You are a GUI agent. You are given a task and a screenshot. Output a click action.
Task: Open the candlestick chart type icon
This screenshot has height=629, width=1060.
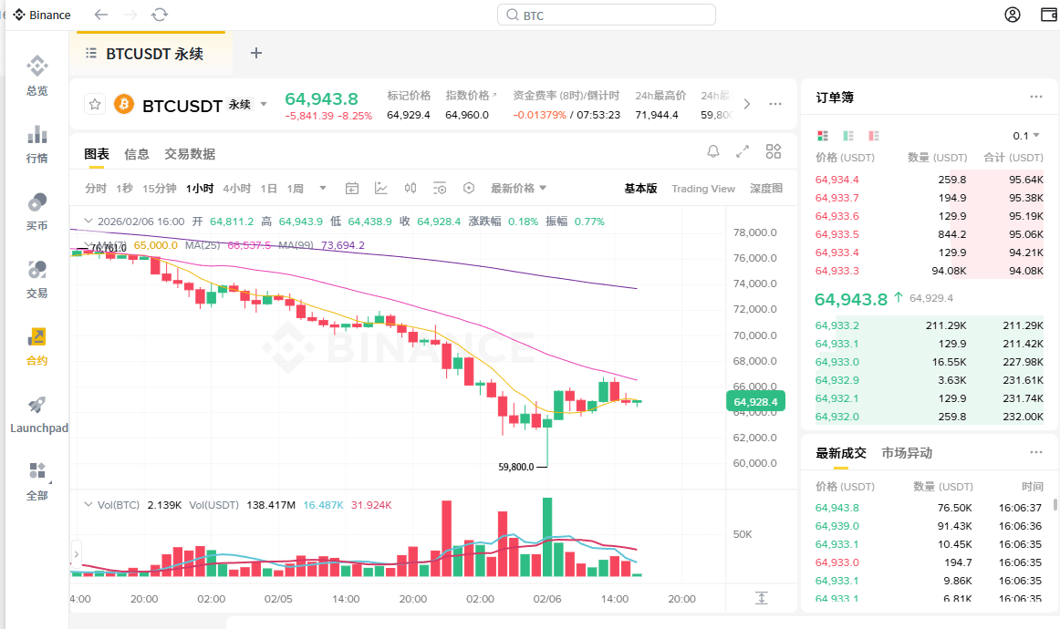(410, 189)
